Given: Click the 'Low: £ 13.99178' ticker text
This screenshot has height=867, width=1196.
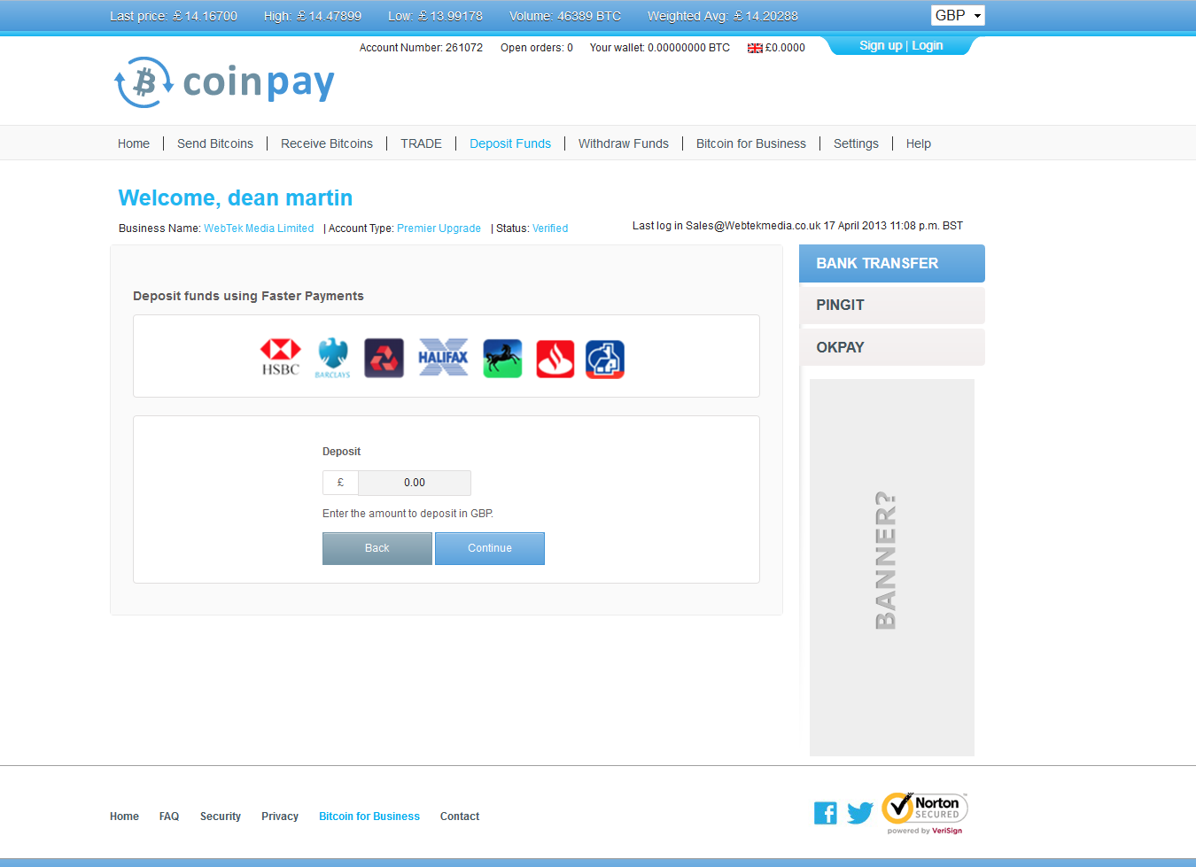Looking at the screenshot, I should pyautogui.click(x=436, y=16).
